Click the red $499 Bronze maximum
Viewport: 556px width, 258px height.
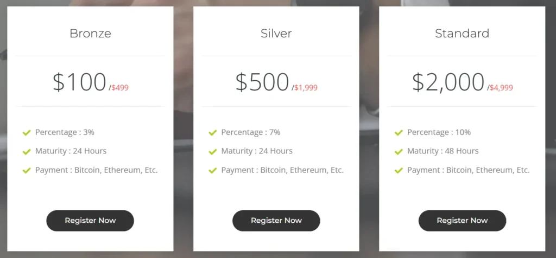[120, 88]
